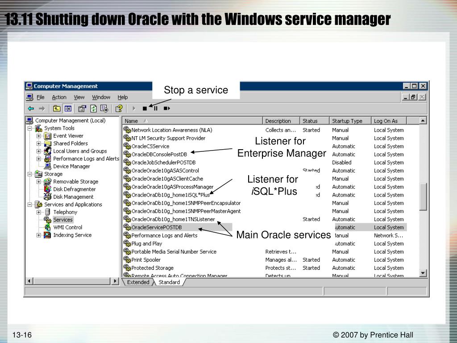Click the console icon left of File menu
Image resolution: width=457 pixels, height=343 pixels.
tap(30, 97)
